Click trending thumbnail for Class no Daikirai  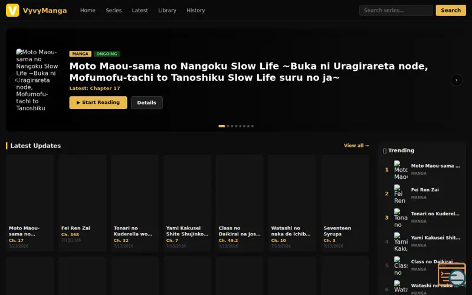[401, 266]
